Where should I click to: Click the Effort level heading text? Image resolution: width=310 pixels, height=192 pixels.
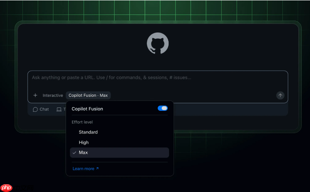pos(82,122)
